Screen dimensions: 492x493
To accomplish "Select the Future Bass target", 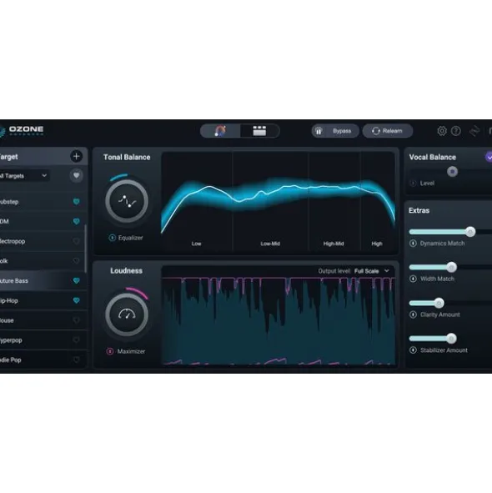I will (x=43, y=280).
